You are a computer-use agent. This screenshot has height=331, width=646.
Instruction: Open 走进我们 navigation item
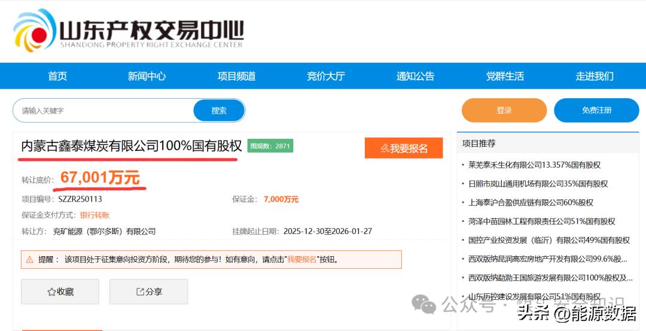pos(595,76)
